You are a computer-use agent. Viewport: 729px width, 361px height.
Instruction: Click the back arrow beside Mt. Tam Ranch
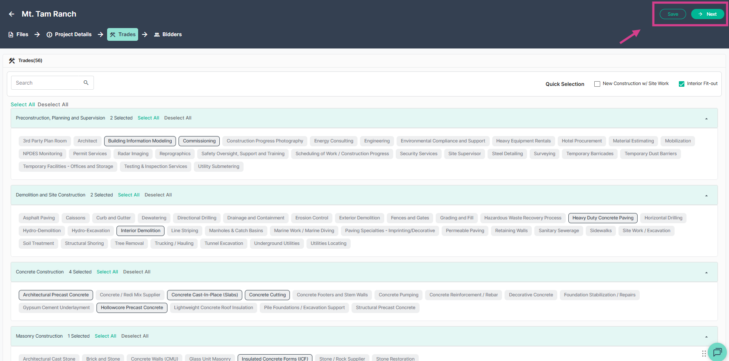point(11,14)
